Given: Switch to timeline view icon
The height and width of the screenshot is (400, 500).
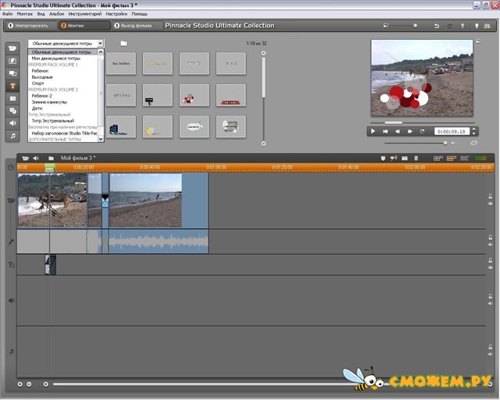Looking at the screenshot, I should point(452,159).
